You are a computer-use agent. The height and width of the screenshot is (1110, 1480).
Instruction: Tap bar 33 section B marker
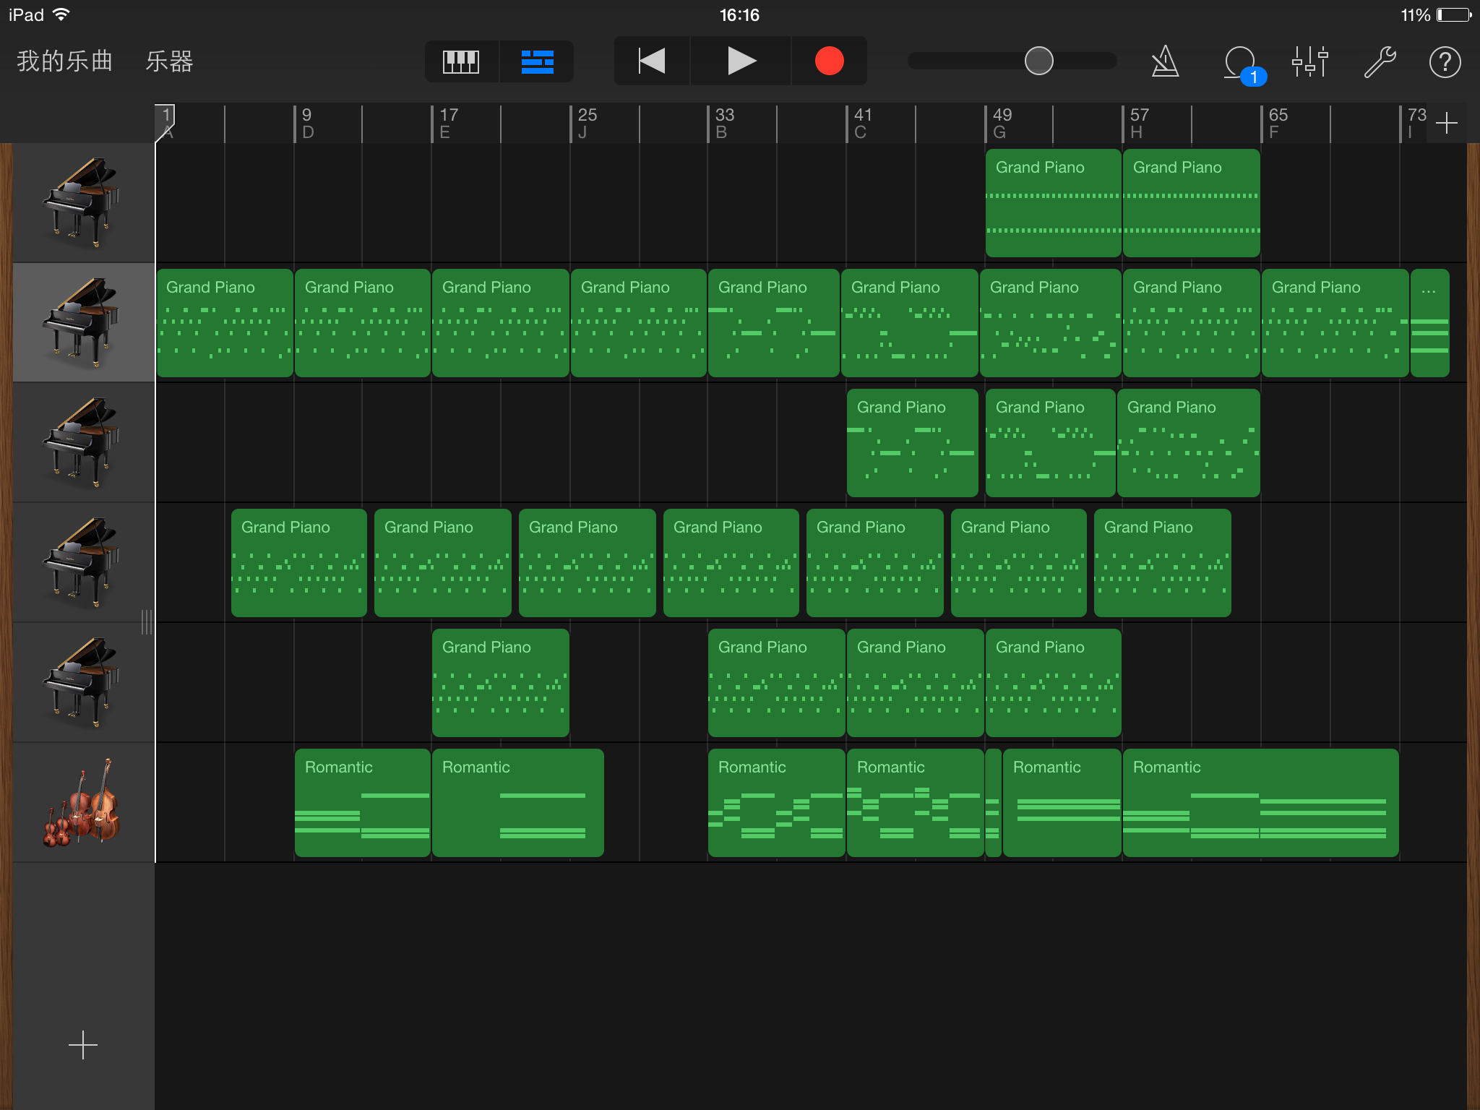click(723, 123)
